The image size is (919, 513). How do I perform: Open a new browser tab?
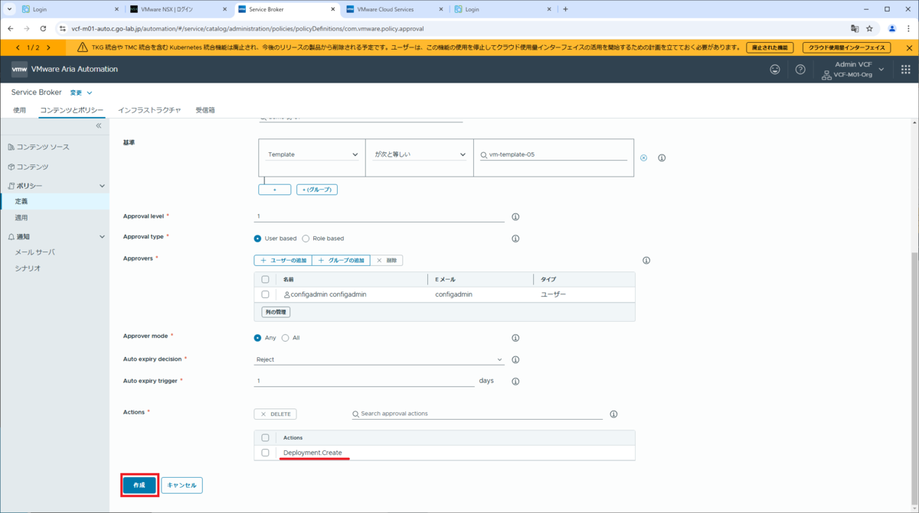coord(565,9)
